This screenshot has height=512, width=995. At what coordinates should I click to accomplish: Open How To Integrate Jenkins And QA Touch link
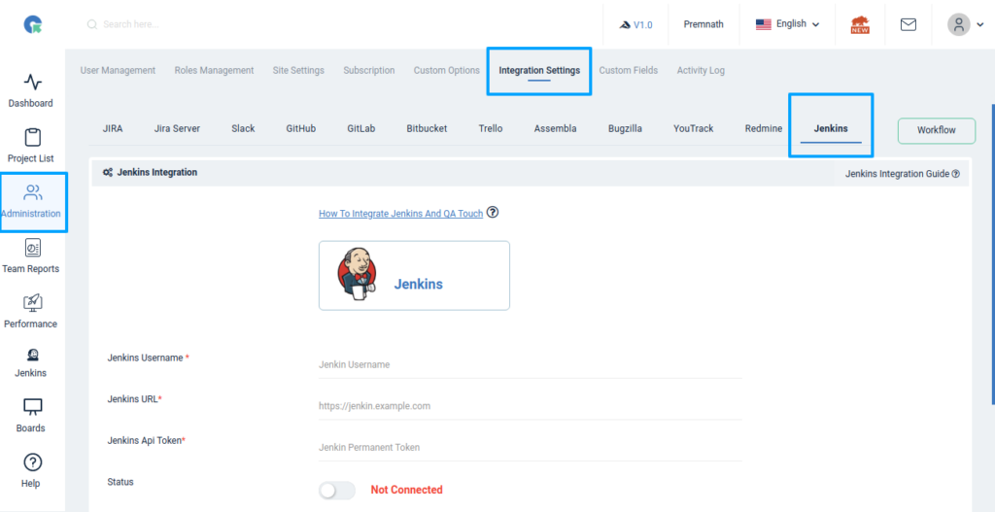click(x=401, y=214)
